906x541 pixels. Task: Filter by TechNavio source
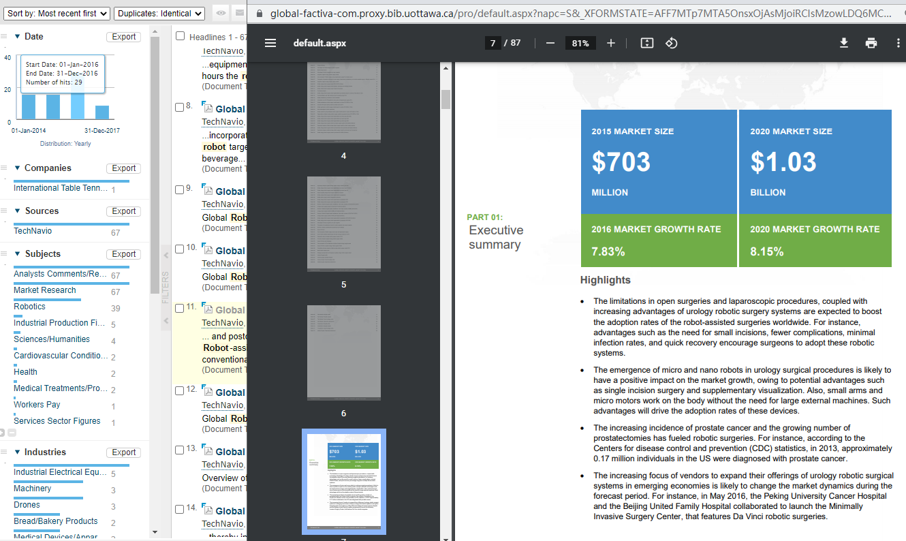33,231
